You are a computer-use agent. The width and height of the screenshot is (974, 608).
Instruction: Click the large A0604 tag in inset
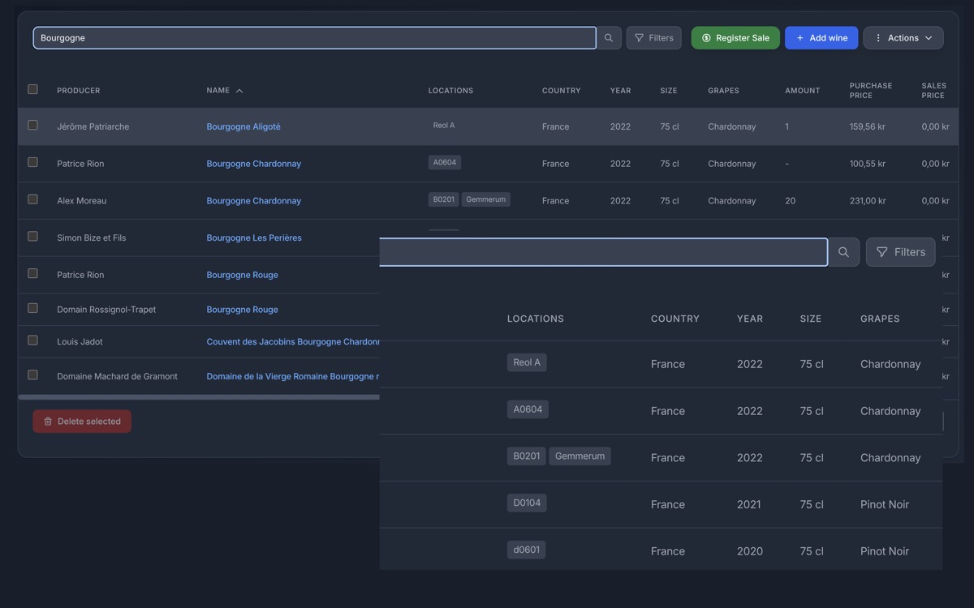pyautogui.click(x=528, y=409)
